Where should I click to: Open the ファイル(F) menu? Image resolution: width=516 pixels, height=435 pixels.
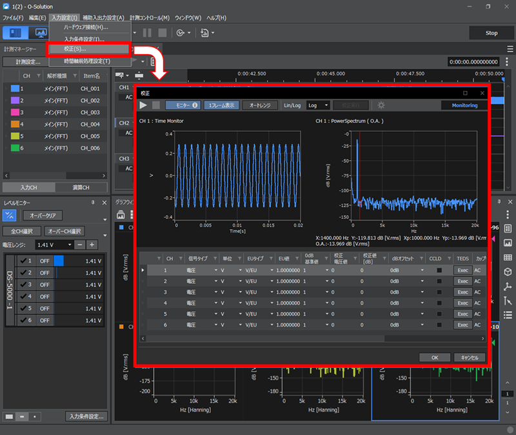click(13, 18)
